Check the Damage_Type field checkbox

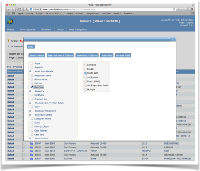32,126
